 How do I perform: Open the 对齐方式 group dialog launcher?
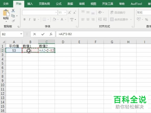pyautogui.click(x=133, y=27)
